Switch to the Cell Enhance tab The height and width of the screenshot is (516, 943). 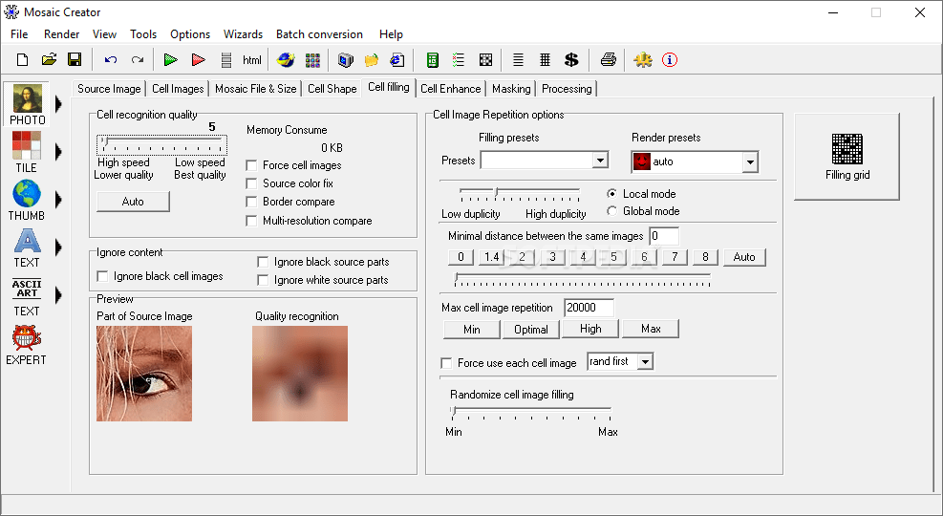click(x=450, y=89)
